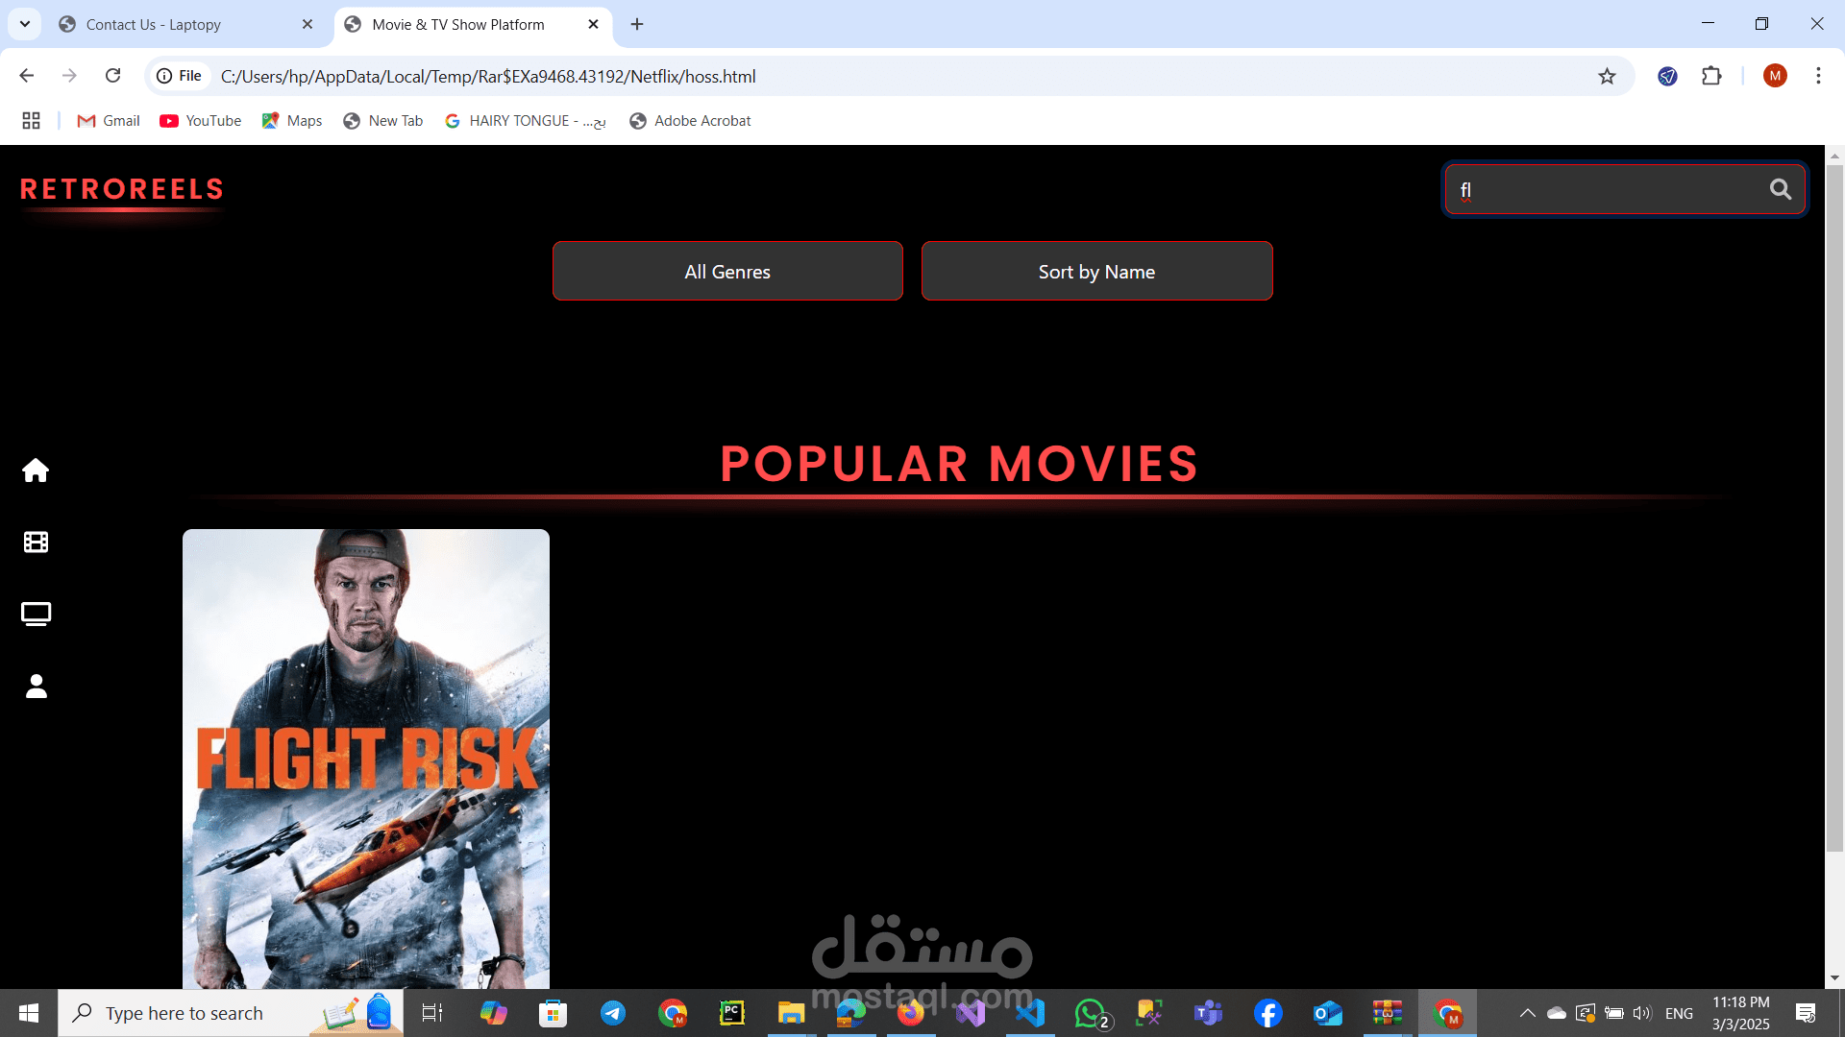Click the search magnifier icon
The height and width of the screenshot is (1037, 1845).
click(x=1780, y=189)
